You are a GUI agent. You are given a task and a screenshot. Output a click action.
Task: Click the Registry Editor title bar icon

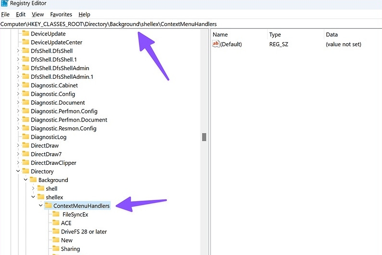(x=4, y=3)
